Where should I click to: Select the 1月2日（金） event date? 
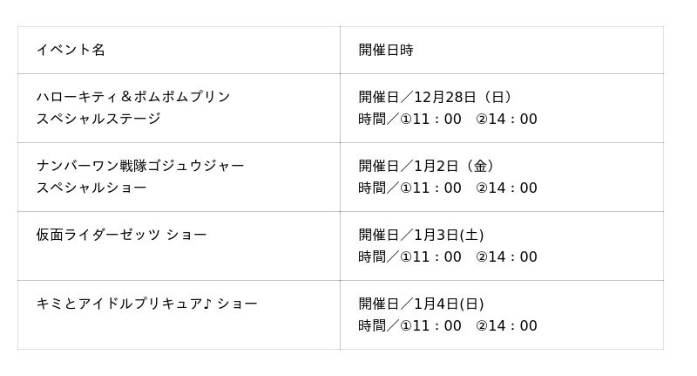click(x=457, y=166)
